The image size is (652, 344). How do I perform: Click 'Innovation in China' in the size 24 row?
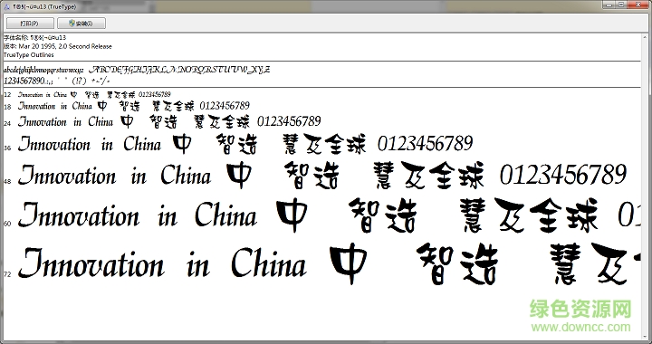click(x=65, y=121)
